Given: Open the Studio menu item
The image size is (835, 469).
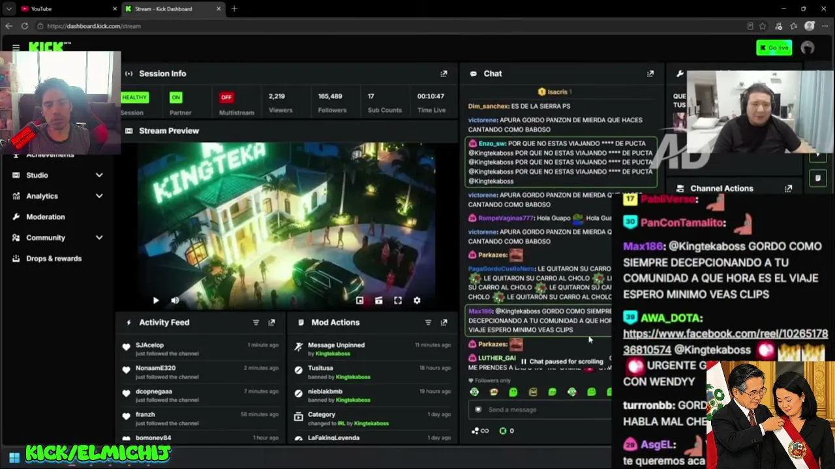Looking at the screenshot, I should 37,175.
